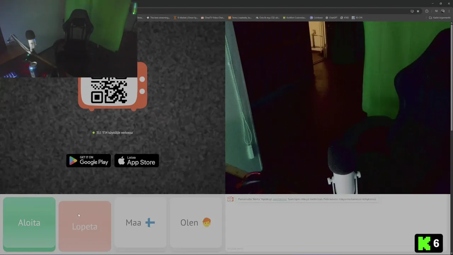Click the OmeTV logo icon in chat

point(230,199)
